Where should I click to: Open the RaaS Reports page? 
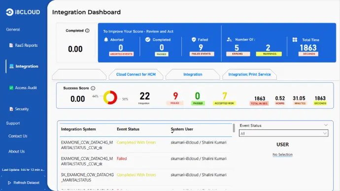click(x=26, y=45)
